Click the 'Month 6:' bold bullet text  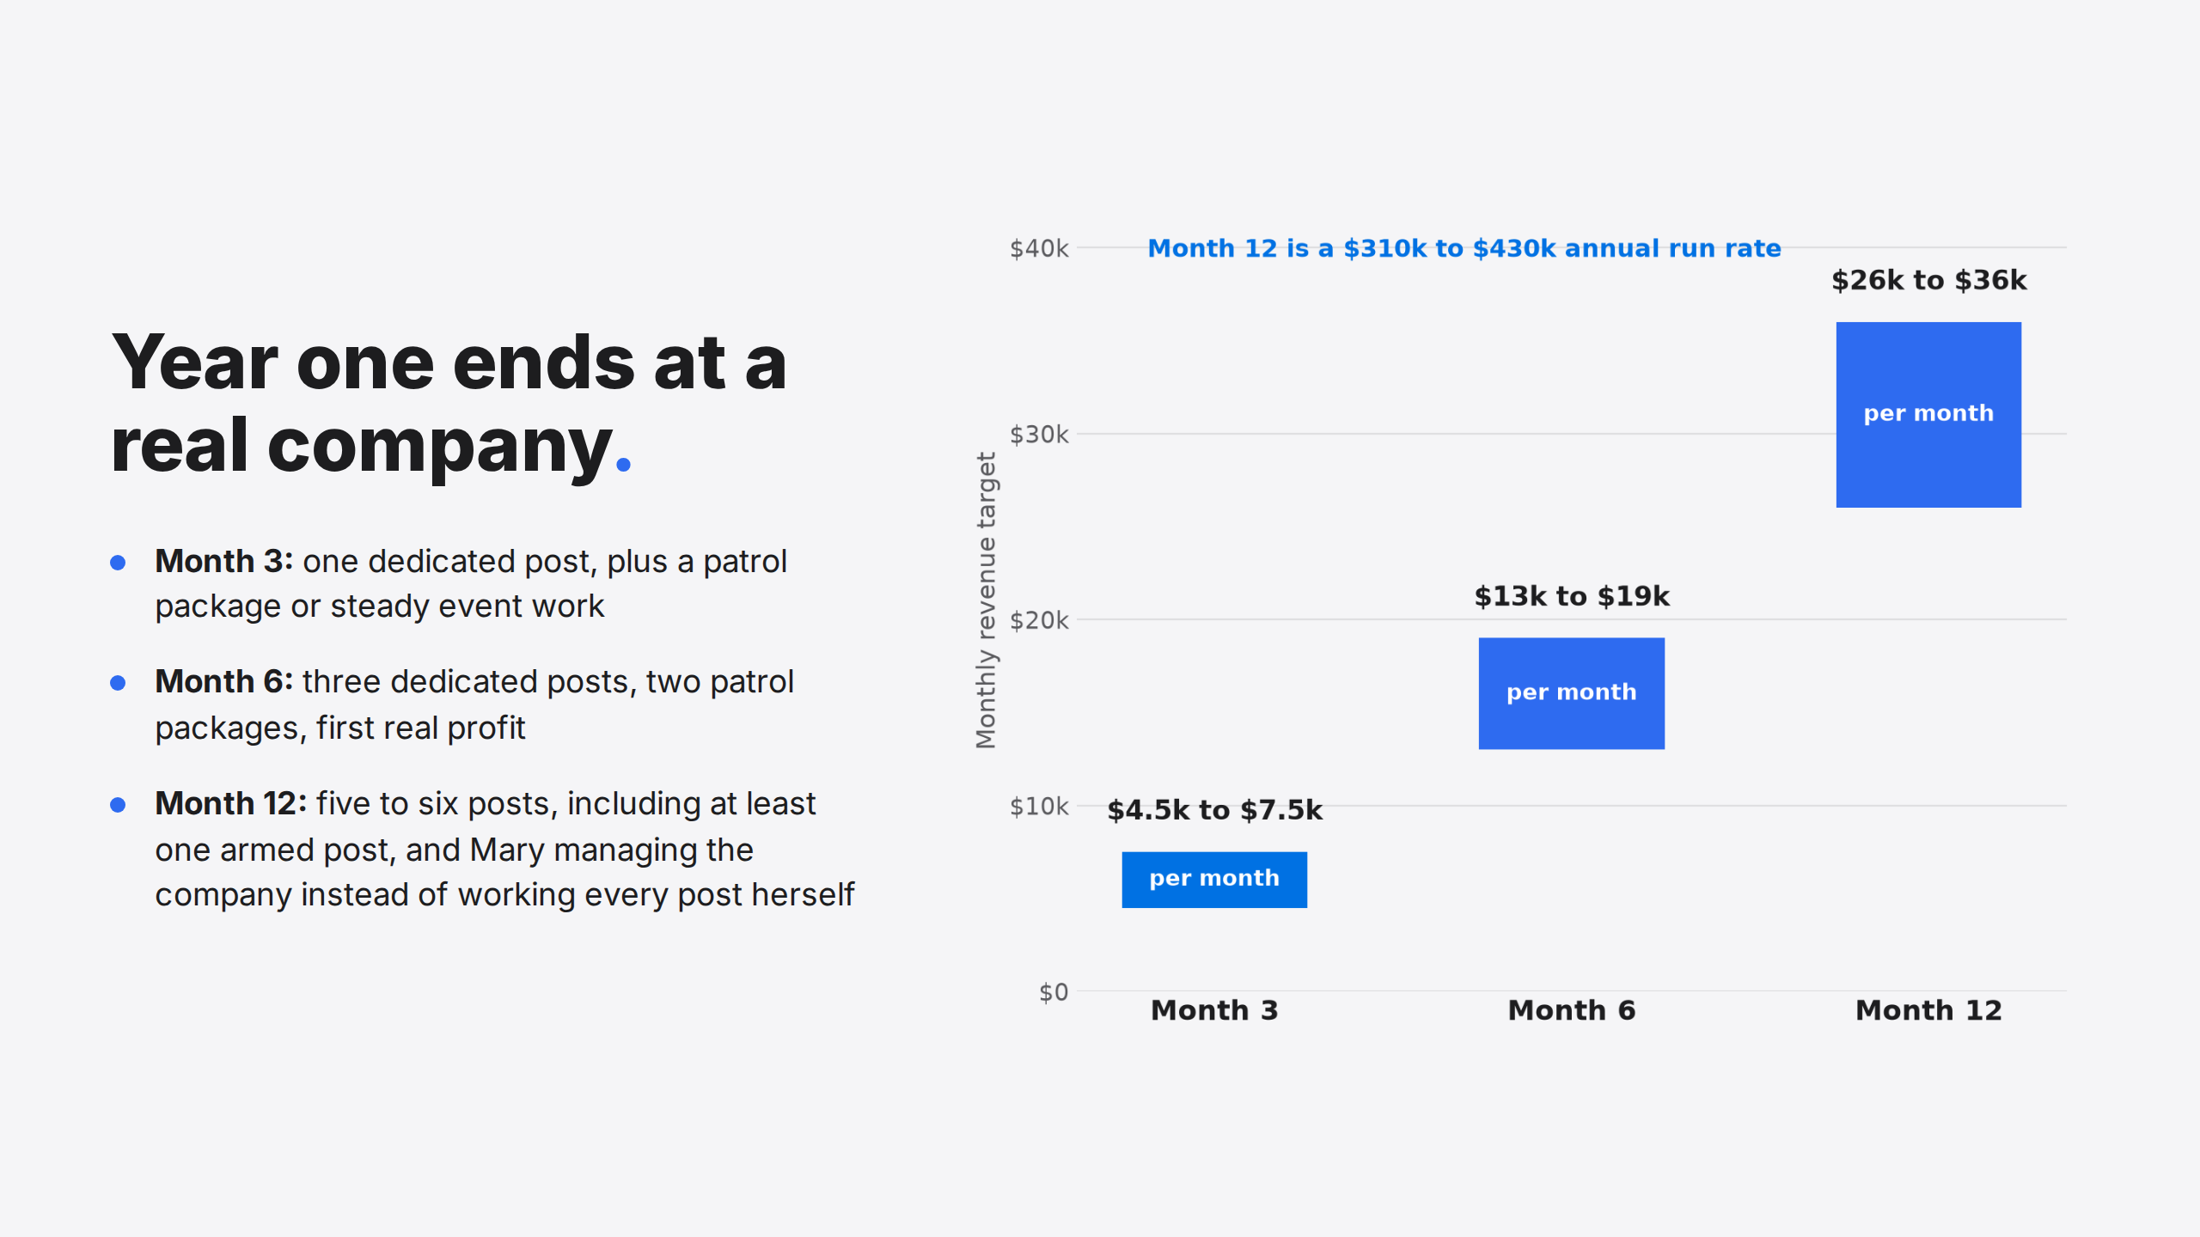tap(224, 682)
